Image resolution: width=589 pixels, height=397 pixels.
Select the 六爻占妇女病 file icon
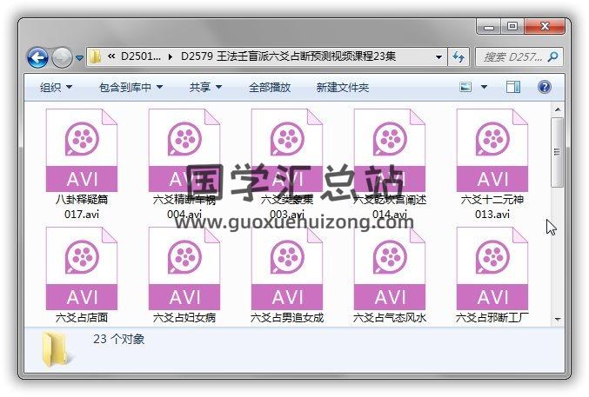click(184, 268)
